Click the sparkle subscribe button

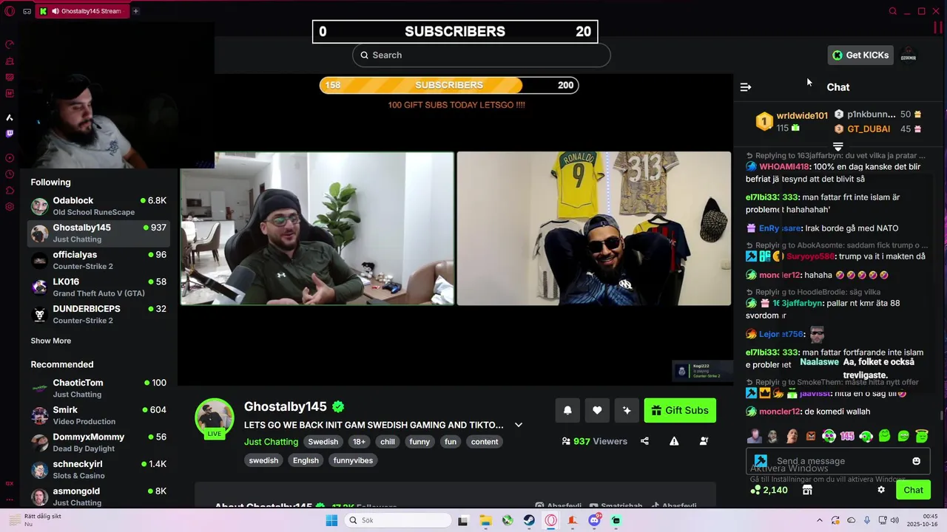coord(627,411)
